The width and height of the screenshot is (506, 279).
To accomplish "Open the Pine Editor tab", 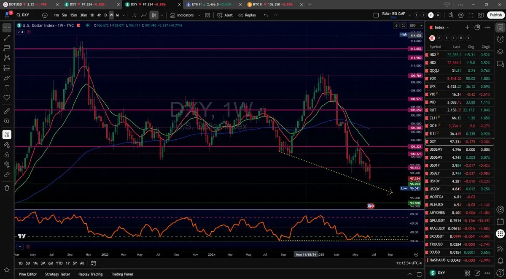I will click(28, 274).
